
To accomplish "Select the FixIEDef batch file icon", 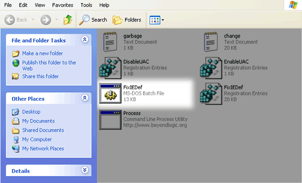I will (x=110, y=93).
